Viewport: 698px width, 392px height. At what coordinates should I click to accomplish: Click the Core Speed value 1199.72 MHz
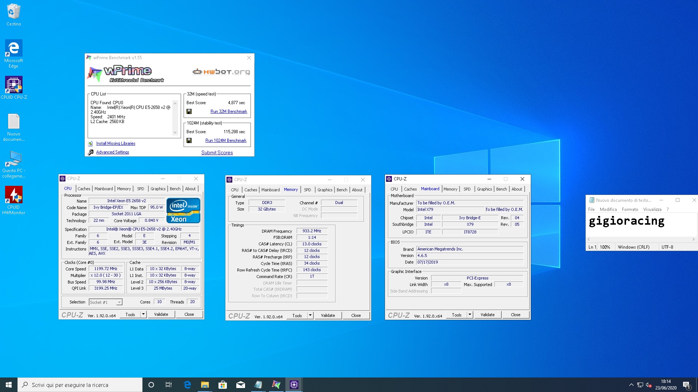point(106,269)
